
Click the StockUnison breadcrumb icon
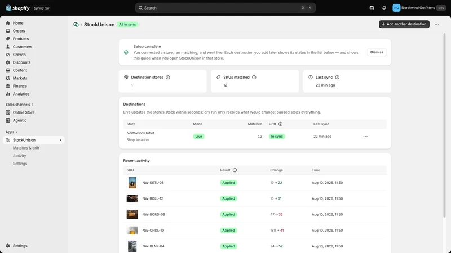(x=76, y=25)
